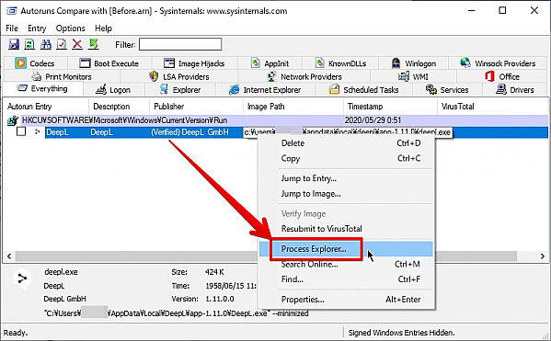This screenshot has height=341, width=551.
Task: Click the red X Delete toolbar icon
Action: (x=77, y=44)
